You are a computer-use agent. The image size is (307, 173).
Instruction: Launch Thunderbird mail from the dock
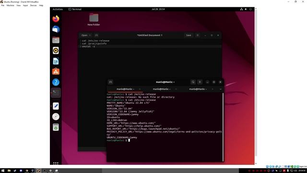(56, 29)
